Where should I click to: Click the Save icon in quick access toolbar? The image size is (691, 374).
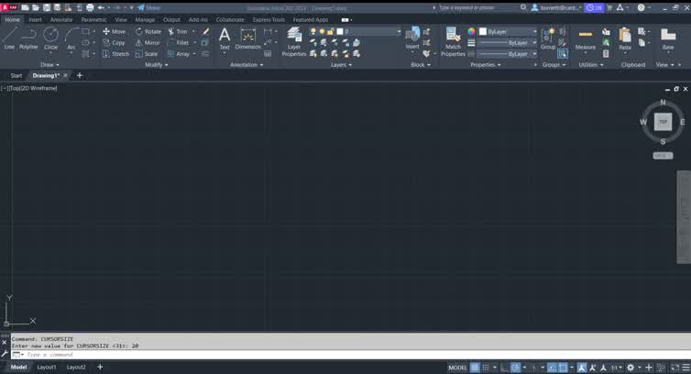46,7
